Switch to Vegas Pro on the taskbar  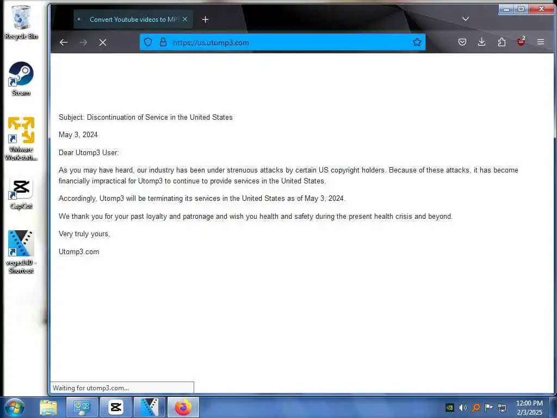[150, 407]
